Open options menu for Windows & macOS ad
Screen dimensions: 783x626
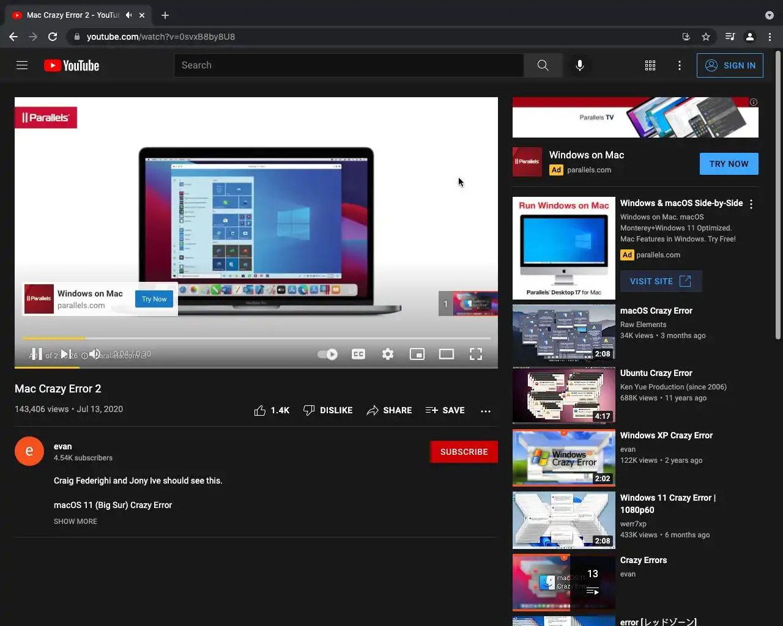click(751, 204)
